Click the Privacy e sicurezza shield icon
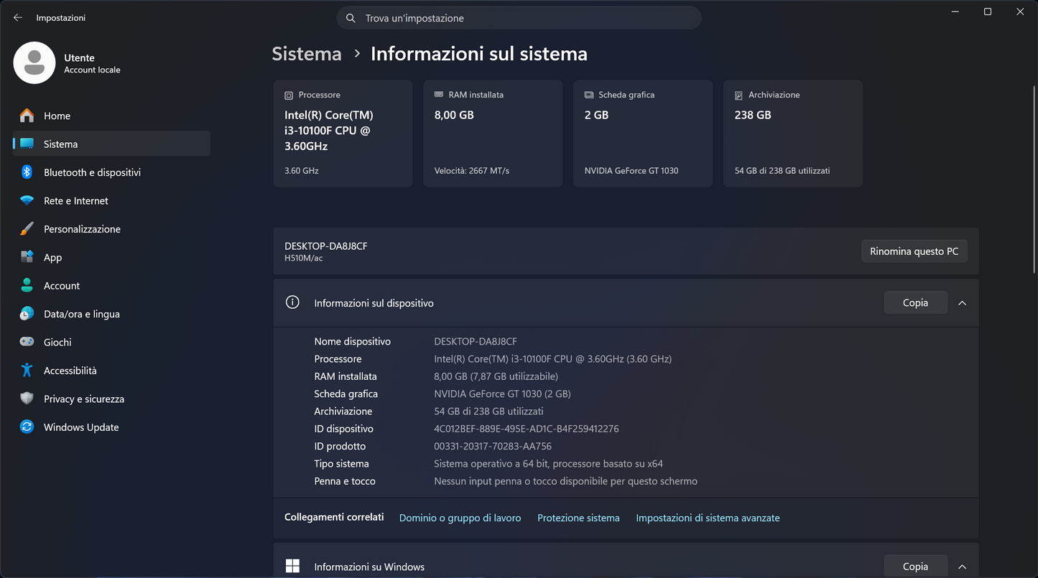 point(27,398)
